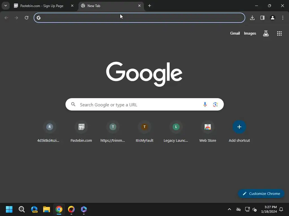Open the Web Store shortcut

(208, 132)
